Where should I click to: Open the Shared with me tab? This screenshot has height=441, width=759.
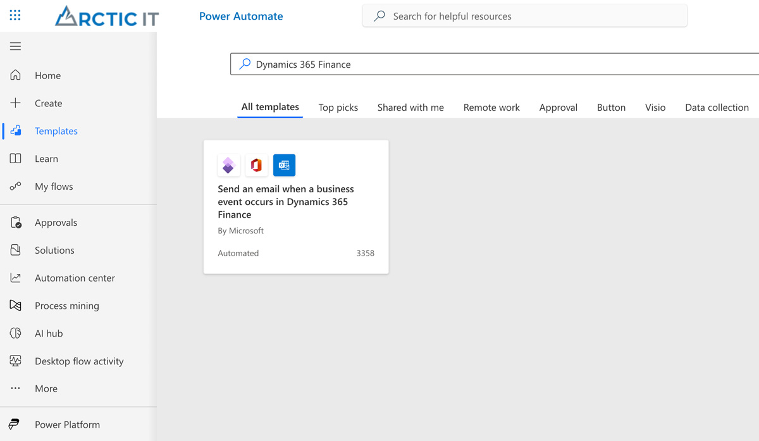click(410, 108)
